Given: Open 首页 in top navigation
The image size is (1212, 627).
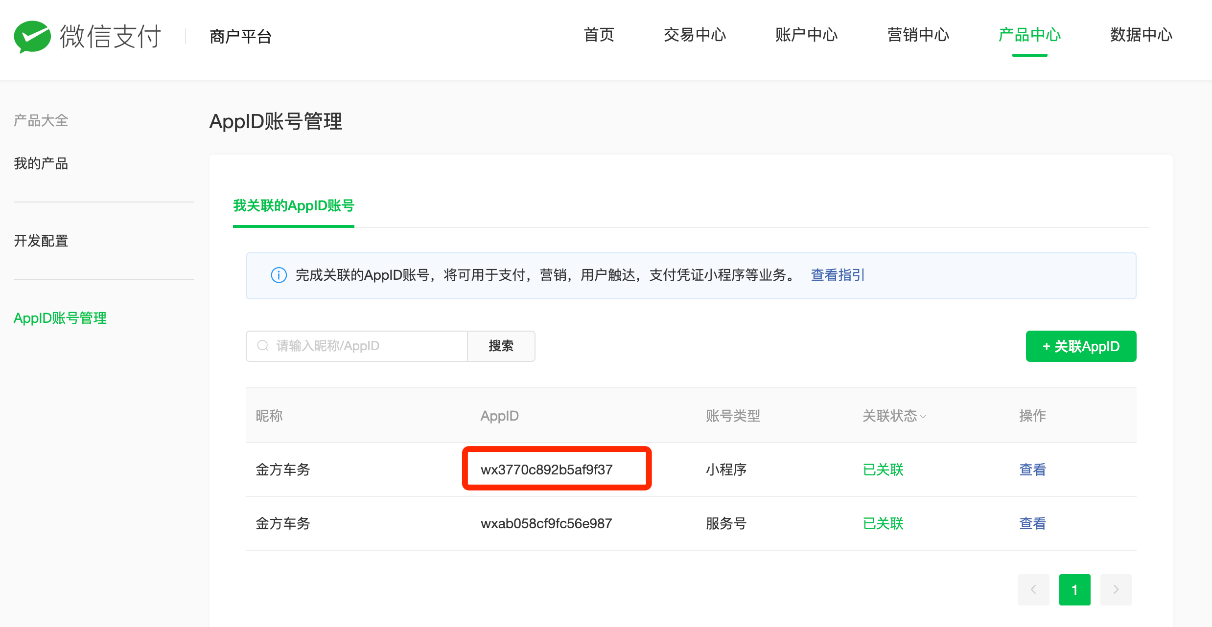Looking at the screenshot, I should 599,35.
